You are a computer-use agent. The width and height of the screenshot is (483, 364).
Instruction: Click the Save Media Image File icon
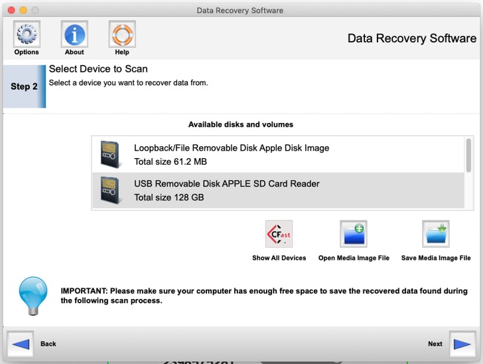435,234
